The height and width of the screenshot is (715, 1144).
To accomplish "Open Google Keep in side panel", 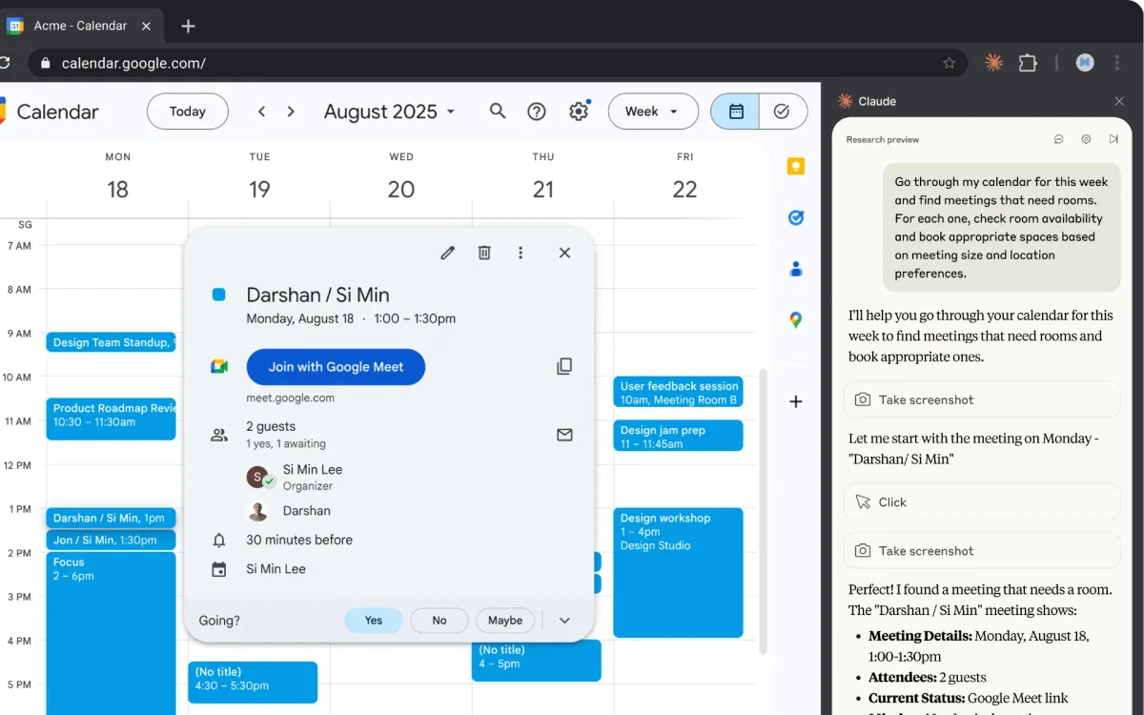I will (x=796, y=167).
